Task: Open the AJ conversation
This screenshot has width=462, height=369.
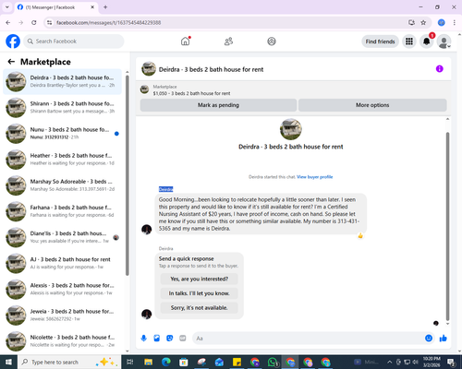Action: point(62,263)
